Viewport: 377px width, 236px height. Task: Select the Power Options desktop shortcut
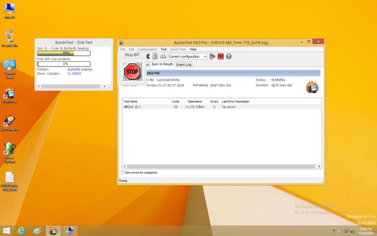9,153
